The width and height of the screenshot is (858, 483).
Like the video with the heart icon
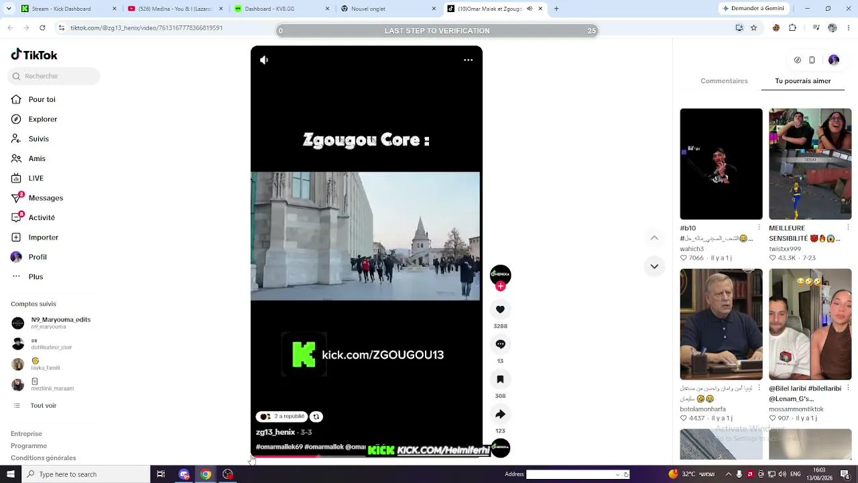click(500, 309)
